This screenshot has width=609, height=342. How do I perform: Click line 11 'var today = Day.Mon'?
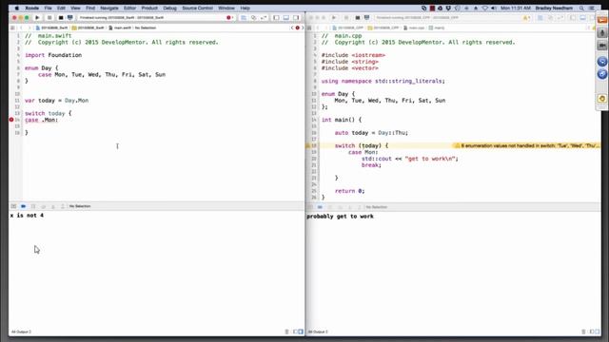point(57,101)
